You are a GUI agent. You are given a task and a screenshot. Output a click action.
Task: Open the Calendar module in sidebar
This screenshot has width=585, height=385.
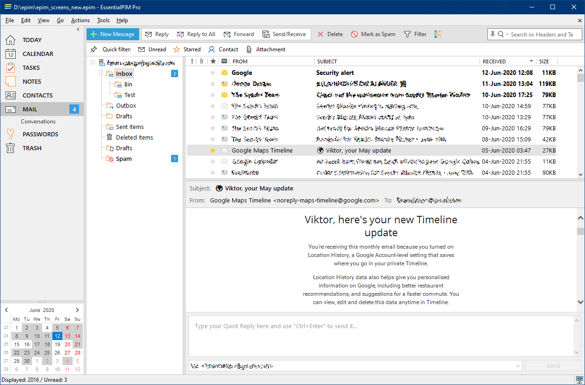(37, 54)
